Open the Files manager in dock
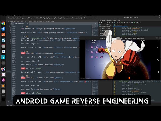The height and width of the screenshot is (121, 161). (x=3, y=46)
